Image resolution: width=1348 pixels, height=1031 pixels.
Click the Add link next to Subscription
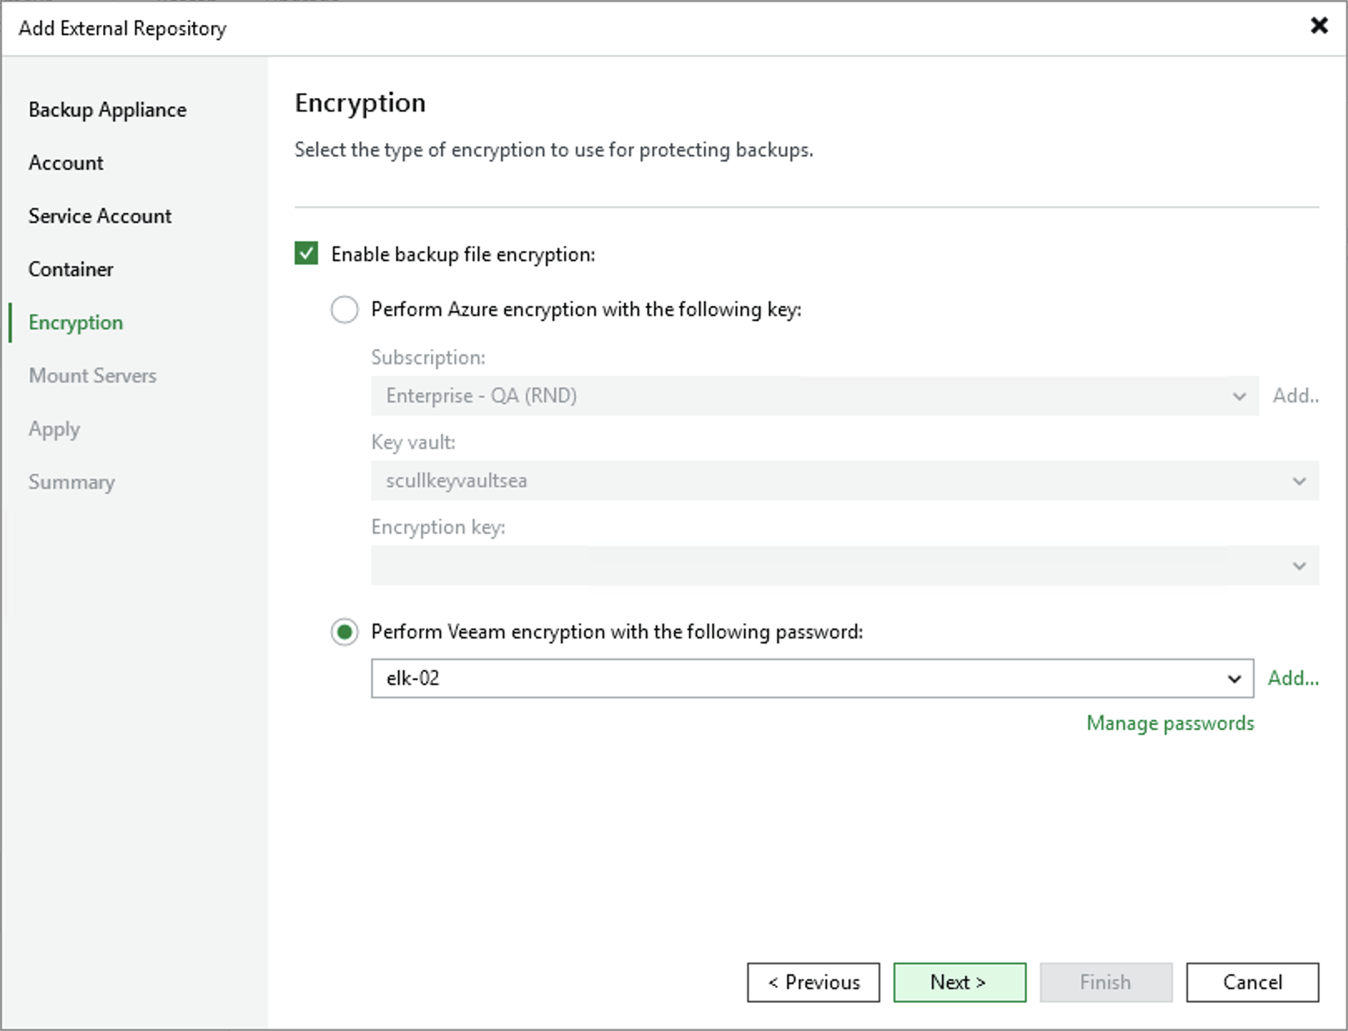point(1296,396)
